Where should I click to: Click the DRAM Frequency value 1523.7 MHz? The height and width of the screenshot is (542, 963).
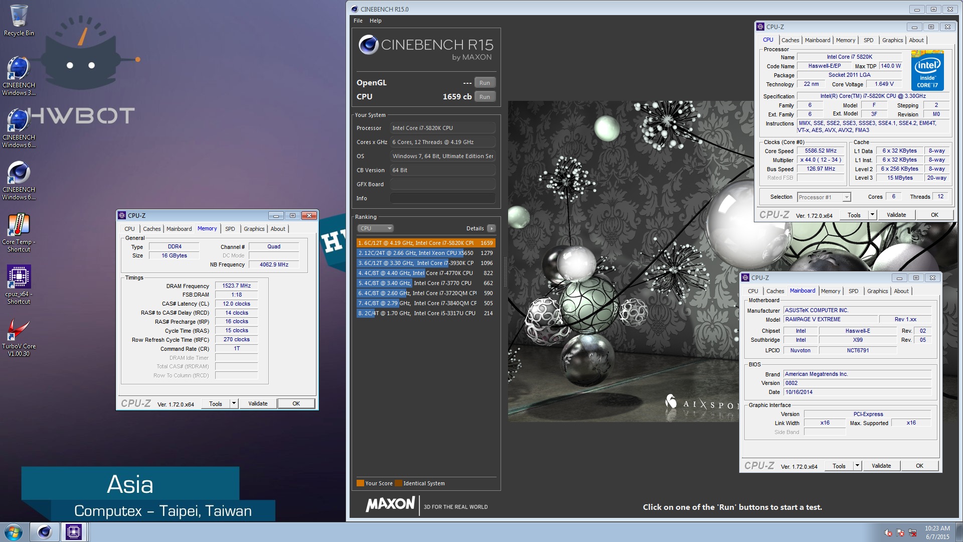(x=237, y=286)
